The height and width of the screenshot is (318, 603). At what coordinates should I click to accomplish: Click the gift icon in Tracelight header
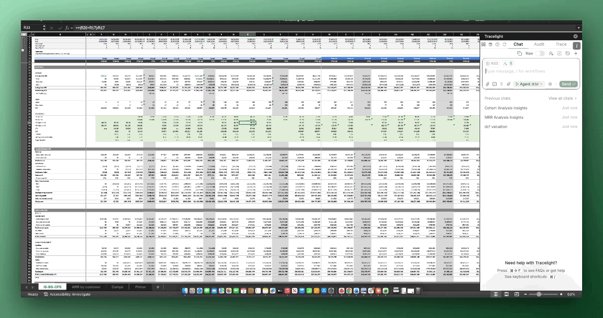491,44
